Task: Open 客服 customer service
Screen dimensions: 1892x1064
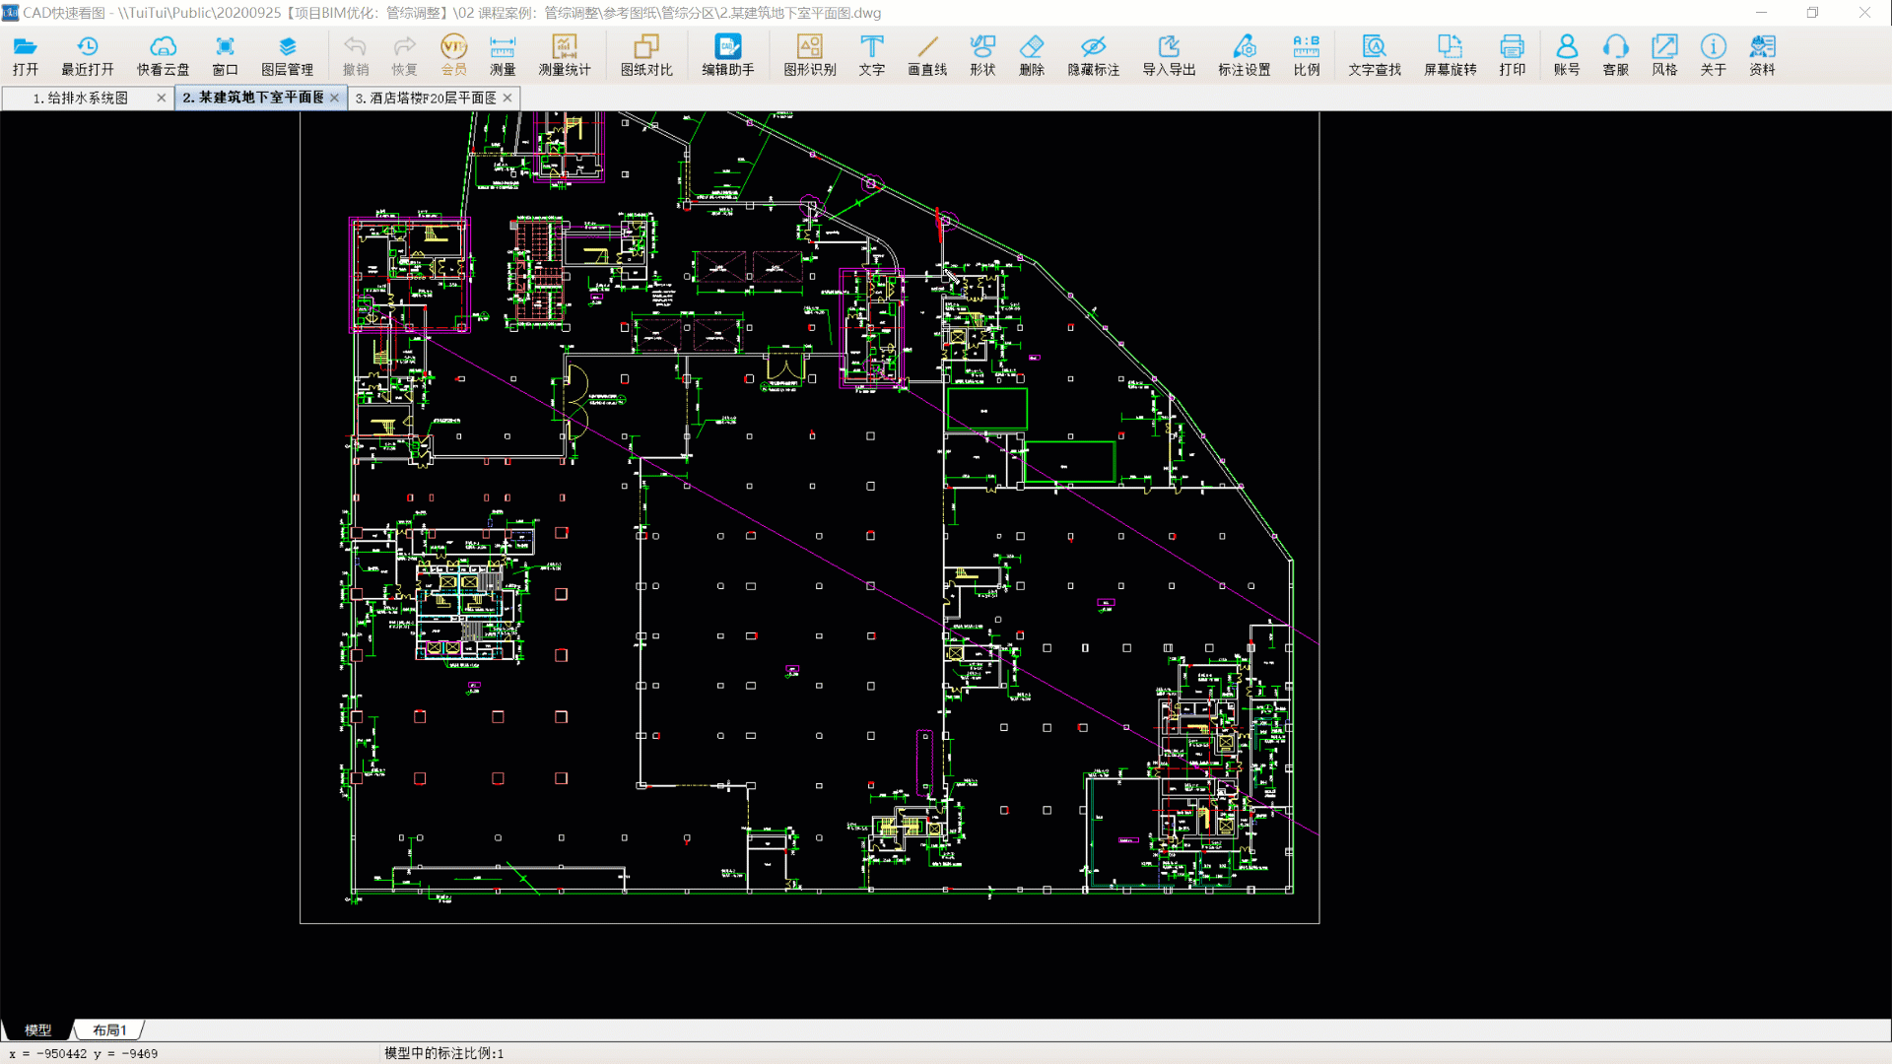Action: (x=1615, y=55)
